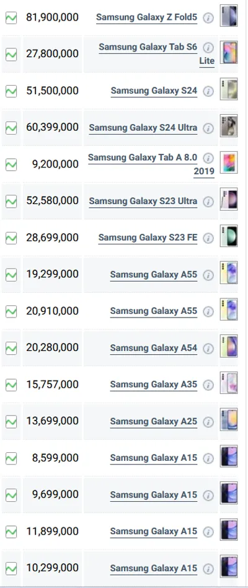Open Samsung Galaxy Z Fold5 link
Viewport: 248px width, 588px height.
[146, 17]
